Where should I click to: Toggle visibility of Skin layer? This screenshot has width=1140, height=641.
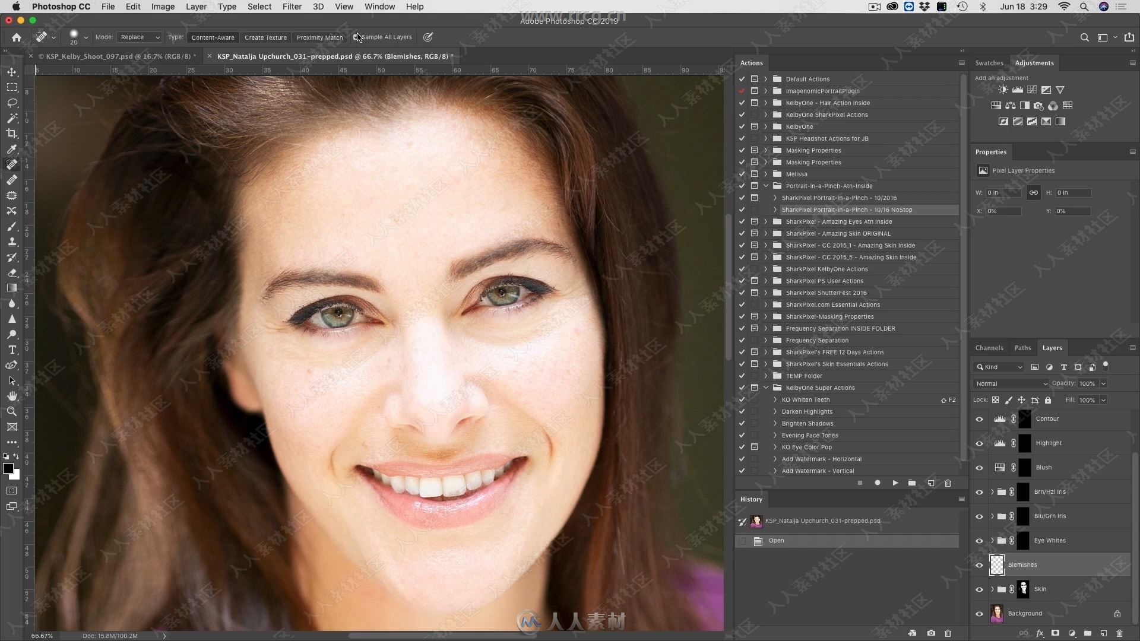pyautogui.click(x=978, y=589)
